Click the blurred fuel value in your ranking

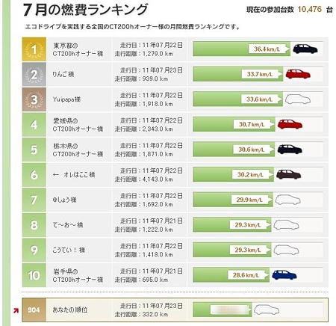point(230,310)
